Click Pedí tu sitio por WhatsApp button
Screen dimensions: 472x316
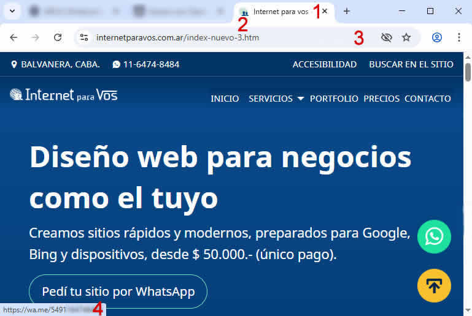point(118,292)
